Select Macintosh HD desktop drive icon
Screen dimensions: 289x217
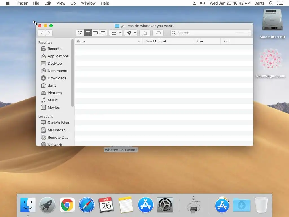(272, 20)
